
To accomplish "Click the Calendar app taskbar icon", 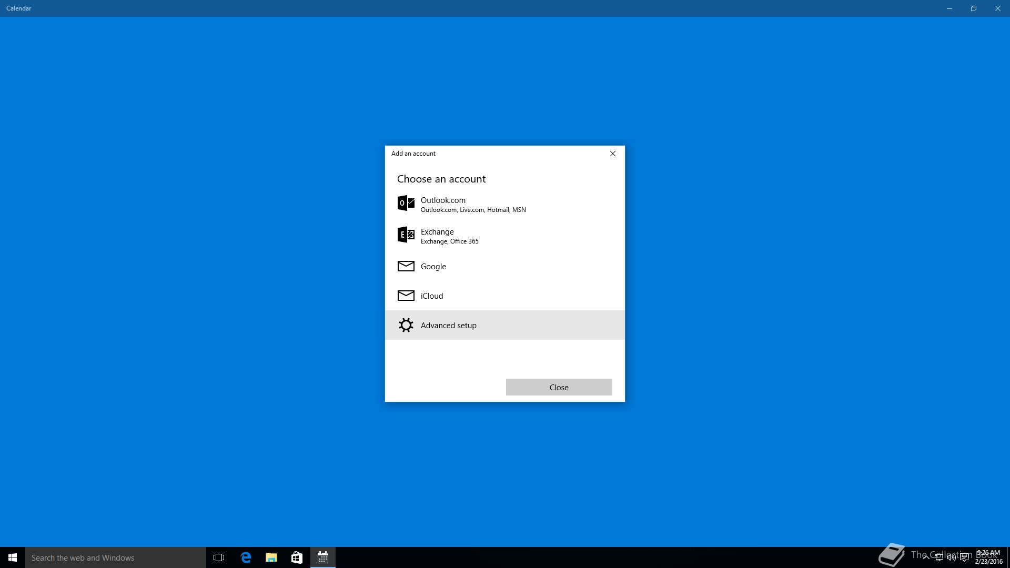I will coord(323,557).
